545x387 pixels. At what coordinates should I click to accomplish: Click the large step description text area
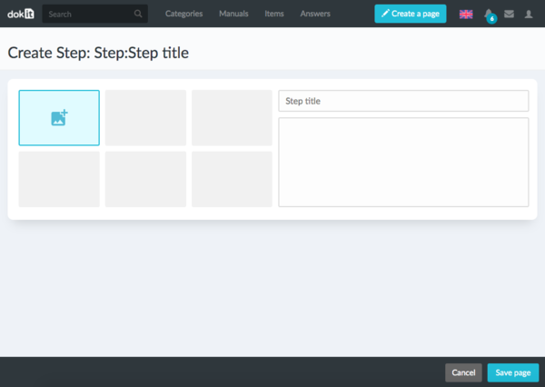click(x=403, y=162)
